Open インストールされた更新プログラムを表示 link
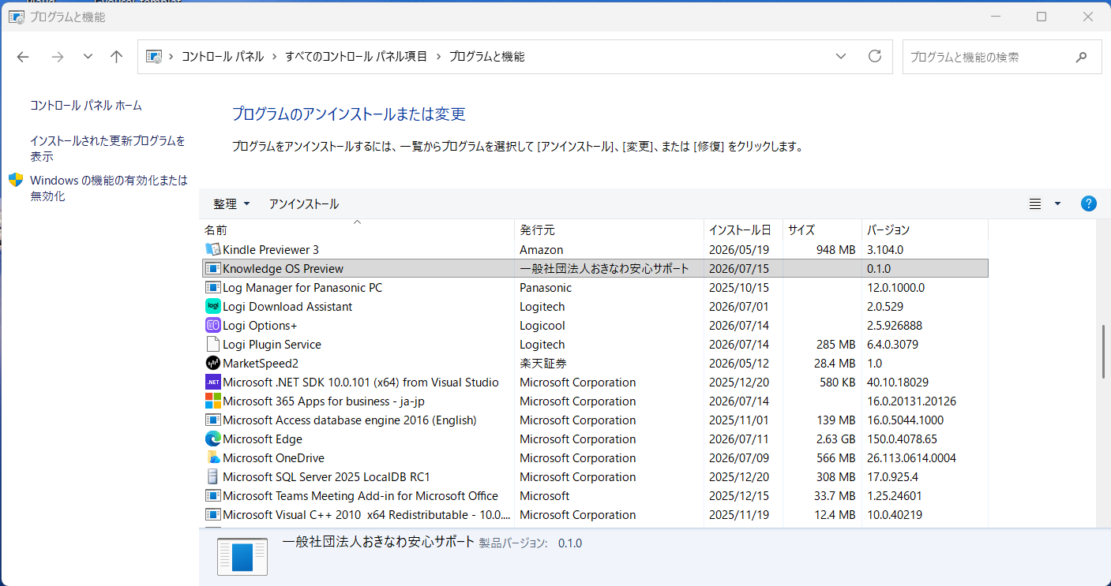The image size is (1111, 586). point(108,148)
